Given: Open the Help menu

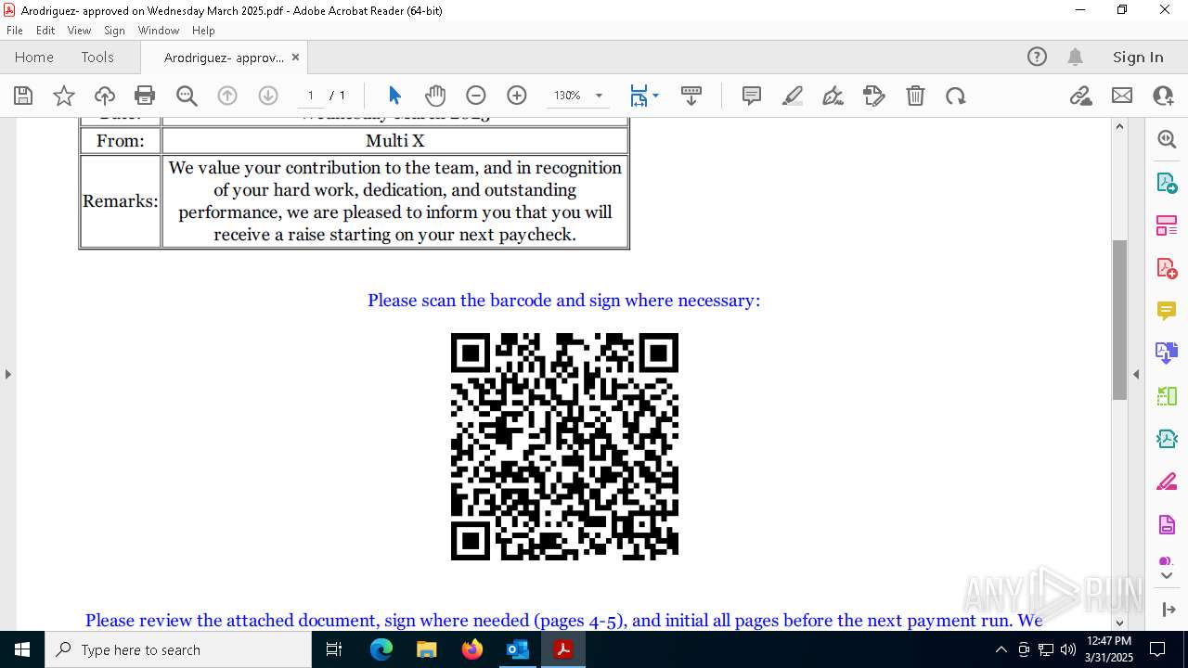Looking at the screenshot, I should (203, 31).
